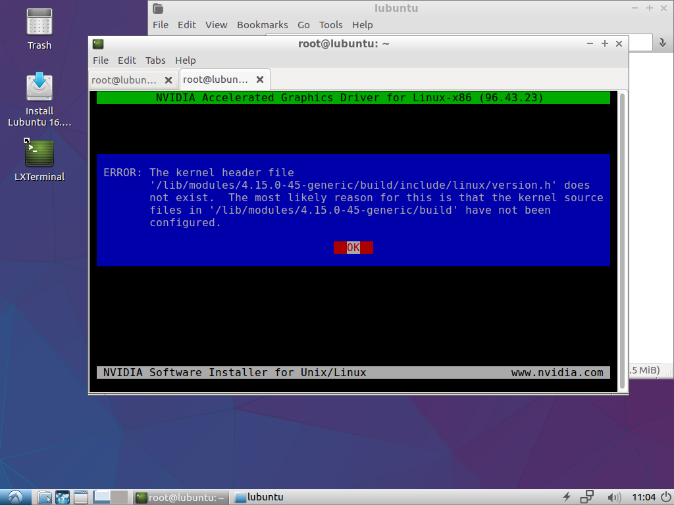
Task: Open the terminal Tabs menu
Action: tap(155, 60)
